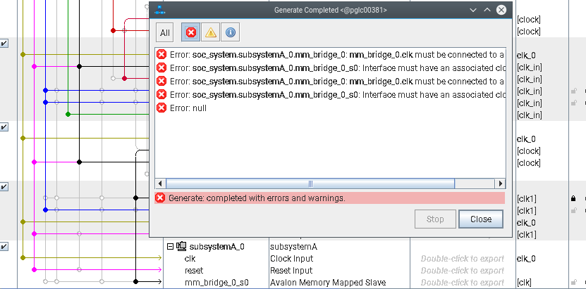The image size is (586, 289).
Task: Click the up-chevron in Generate Completed title bar
Action: pyautogui.click(x=487, y=10)
